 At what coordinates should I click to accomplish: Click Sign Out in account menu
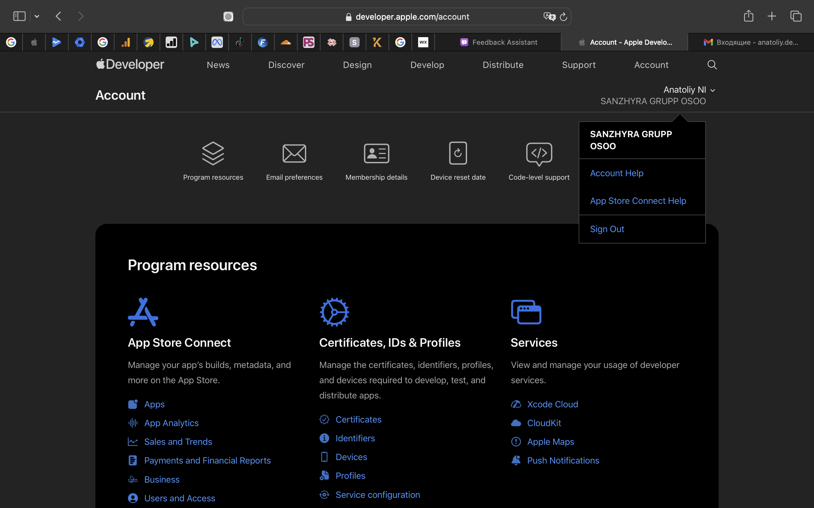(607, 229)
